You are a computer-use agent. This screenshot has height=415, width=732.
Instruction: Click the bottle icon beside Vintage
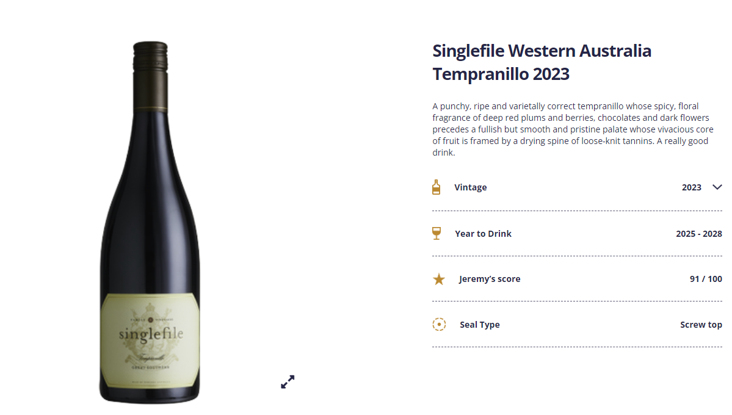coord(436,187)
